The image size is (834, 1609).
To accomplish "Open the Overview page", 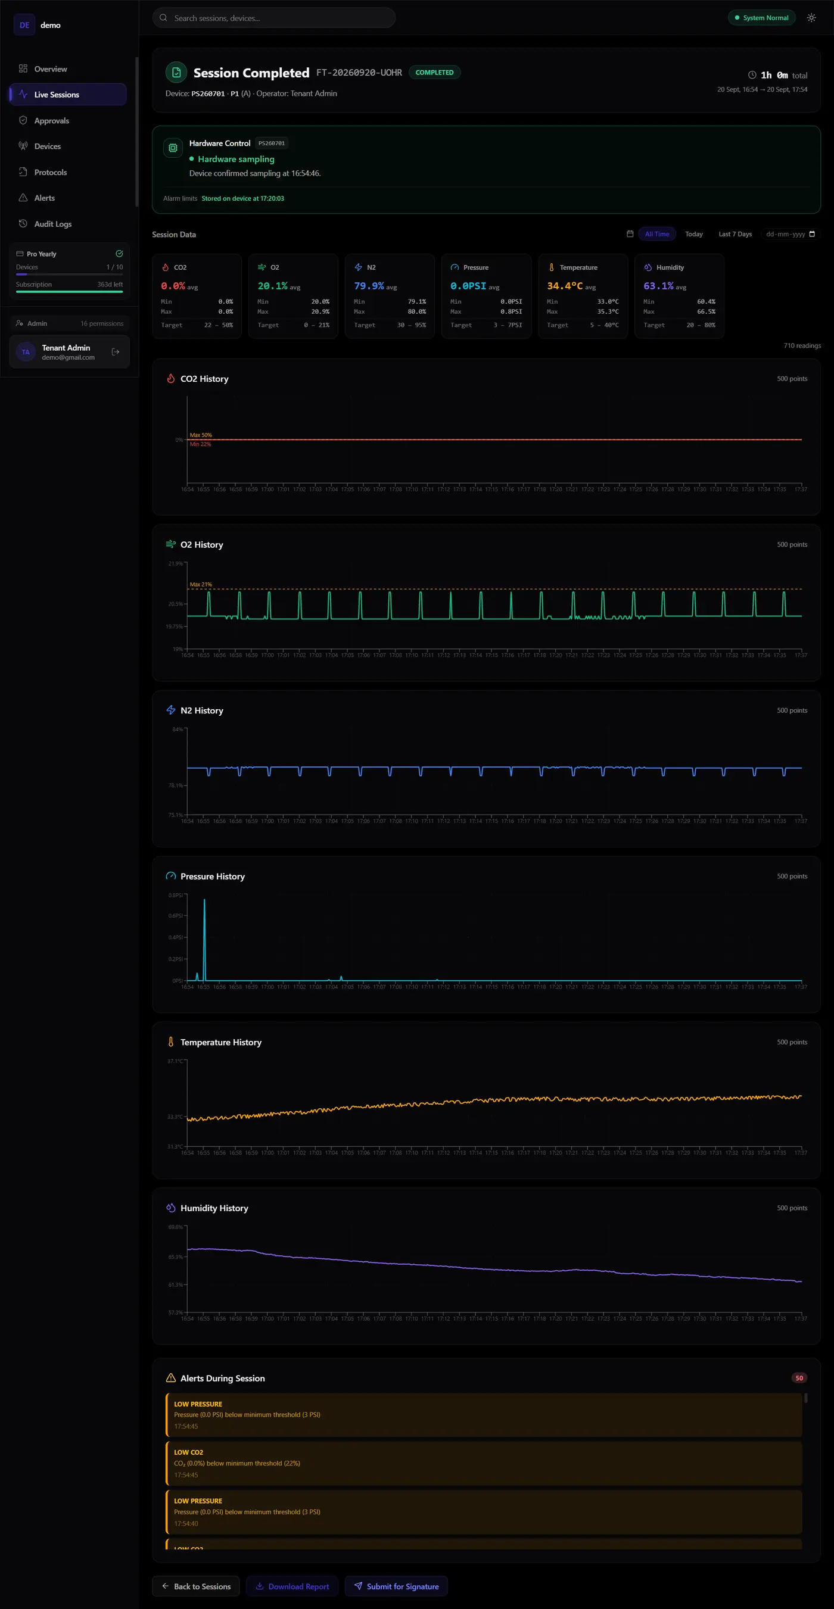I will tap(68, 68).
